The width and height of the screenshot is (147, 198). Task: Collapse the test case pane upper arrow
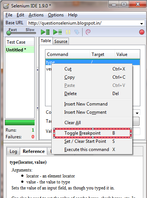pyautogui.click(x=38, y=70)
